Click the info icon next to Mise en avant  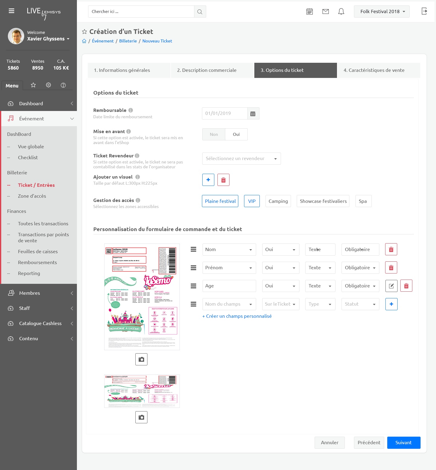click(x=128, y=132)
